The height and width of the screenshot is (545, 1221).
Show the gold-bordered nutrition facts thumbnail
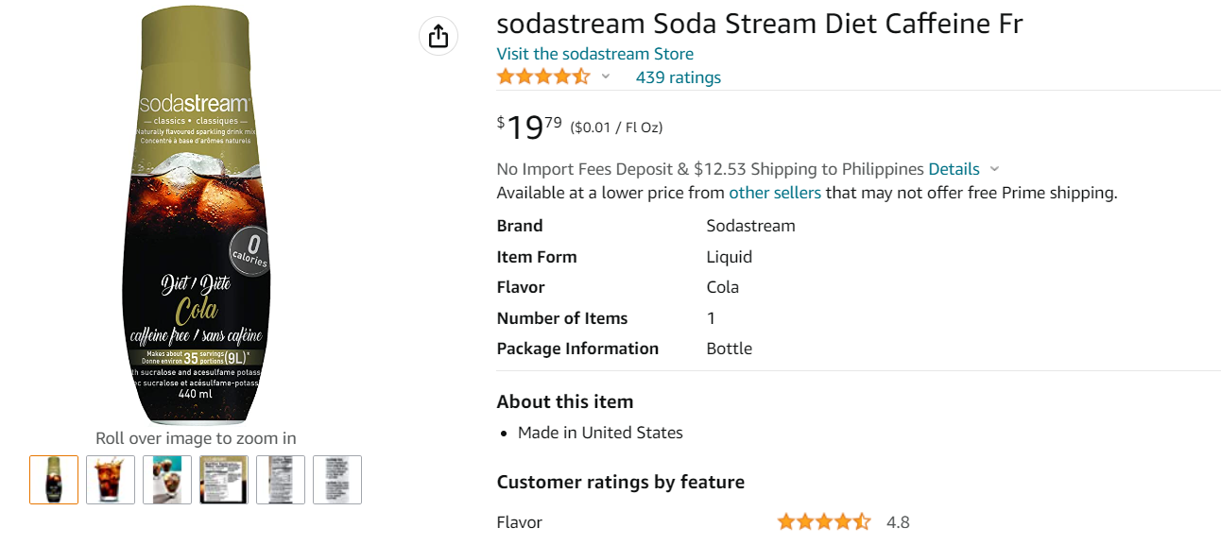point(224,480)
